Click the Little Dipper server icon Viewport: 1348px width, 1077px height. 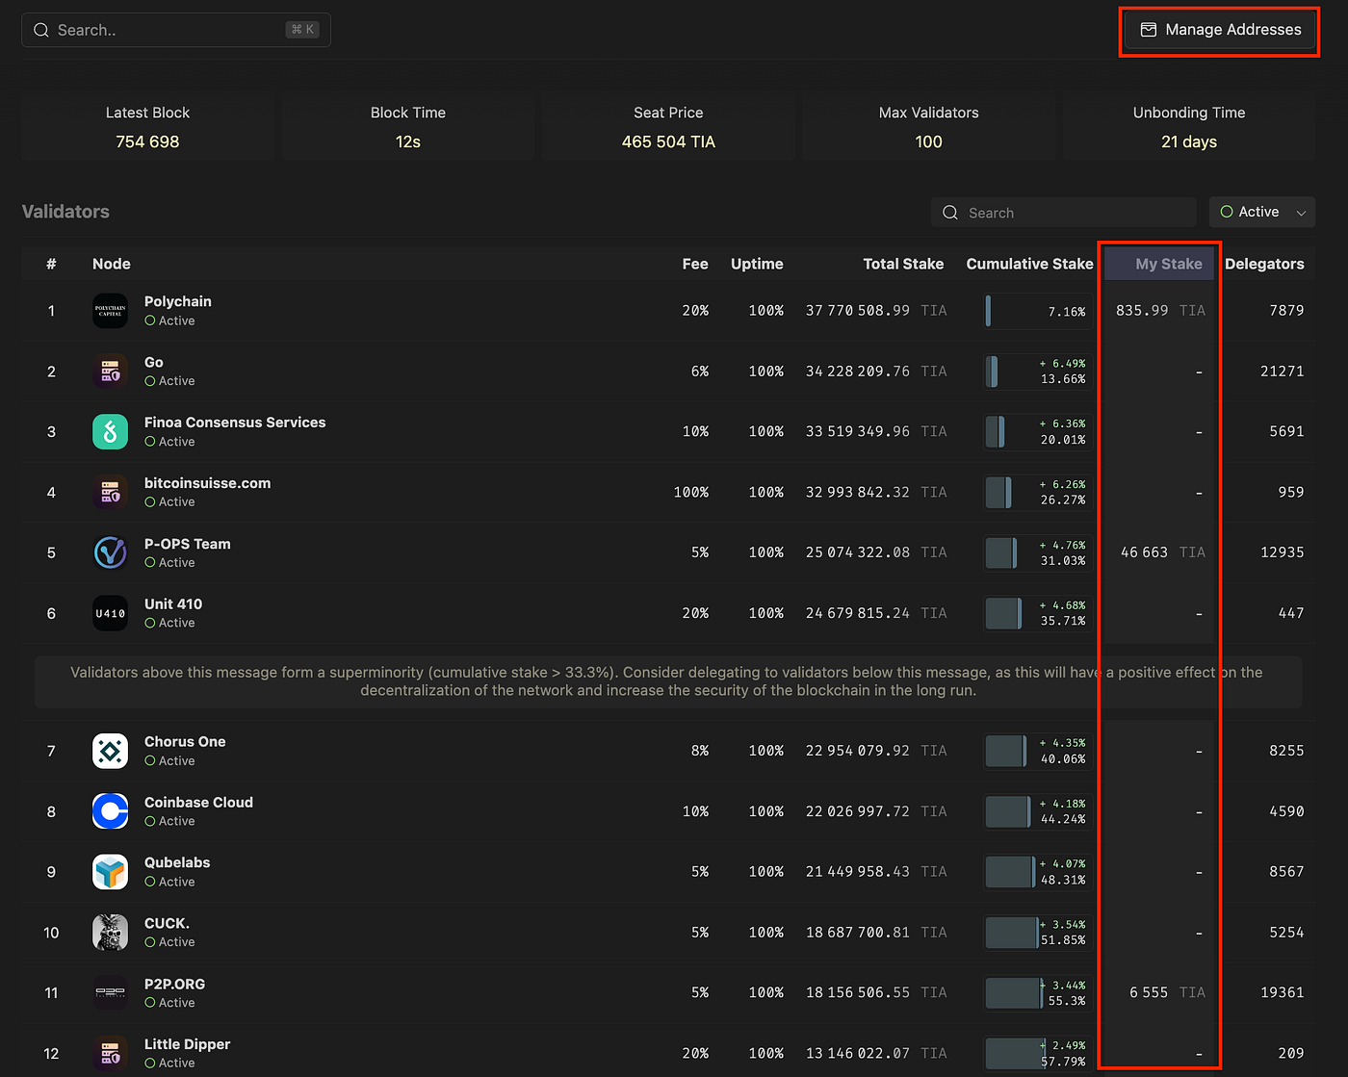110,1053
